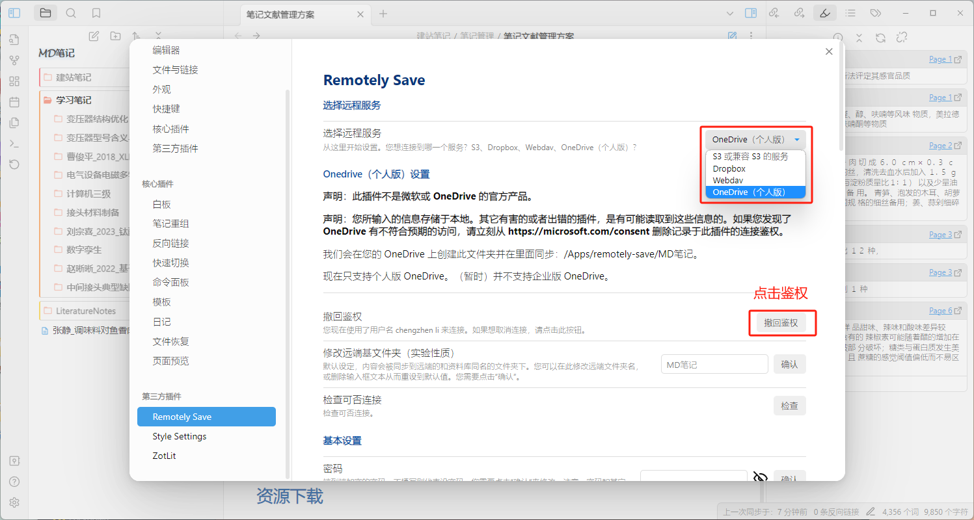
Task: Create a new note in file explorer
Action: click(x=94, y=36)
